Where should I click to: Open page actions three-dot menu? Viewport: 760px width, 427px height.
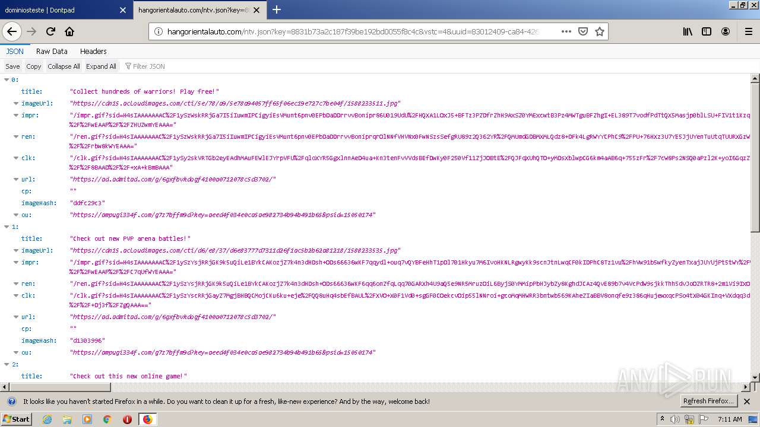pyautogui.click(x=566, y=31)
